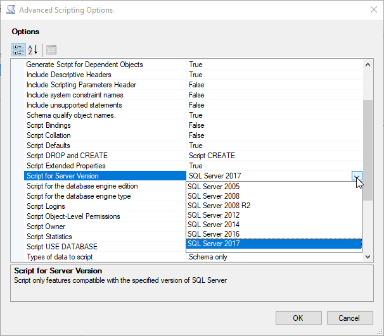Sort options alphabetically with A-Z icon

point(32,50)
